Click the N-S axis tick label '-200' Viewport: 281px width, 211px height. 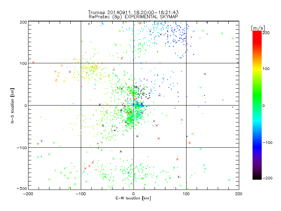coord(22,188)
